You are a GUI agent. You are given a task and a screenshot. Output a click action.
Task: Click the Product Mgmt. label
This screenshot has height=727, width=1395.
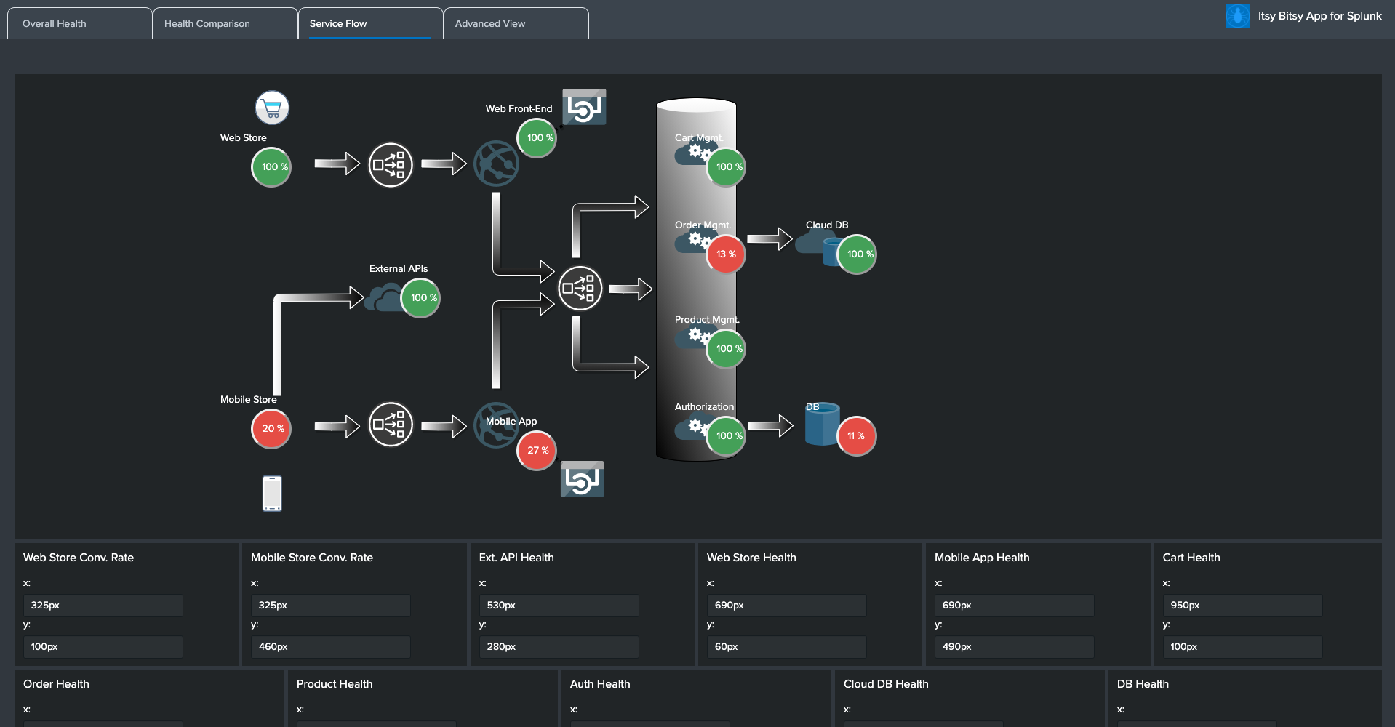(x=707, y=320)
